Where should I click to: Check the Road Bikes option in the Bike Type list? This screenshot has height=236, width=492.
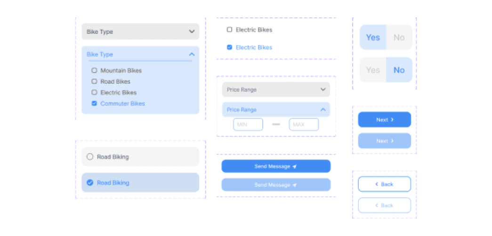[94, 81]
